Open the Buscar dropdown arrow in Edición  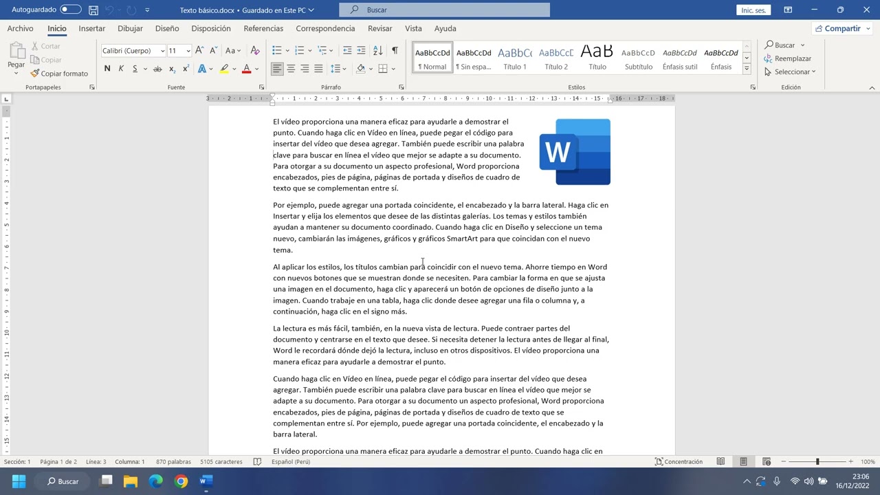coord(802,45)
